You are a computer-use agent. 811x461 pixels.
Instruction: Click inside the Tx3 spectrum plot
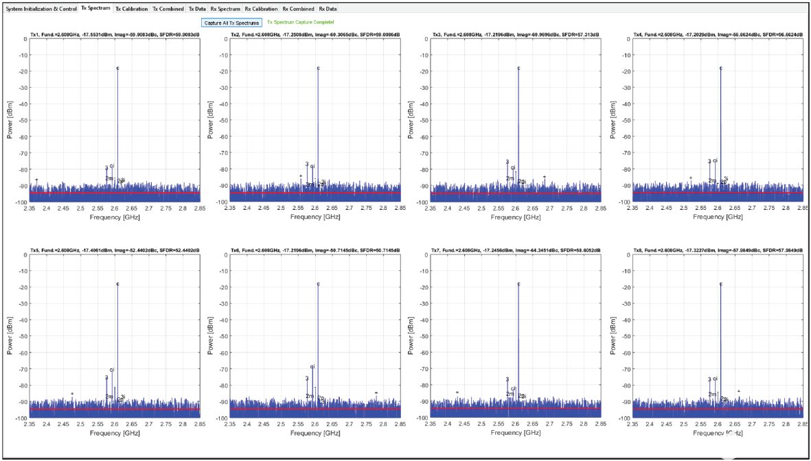coord(516,120)
